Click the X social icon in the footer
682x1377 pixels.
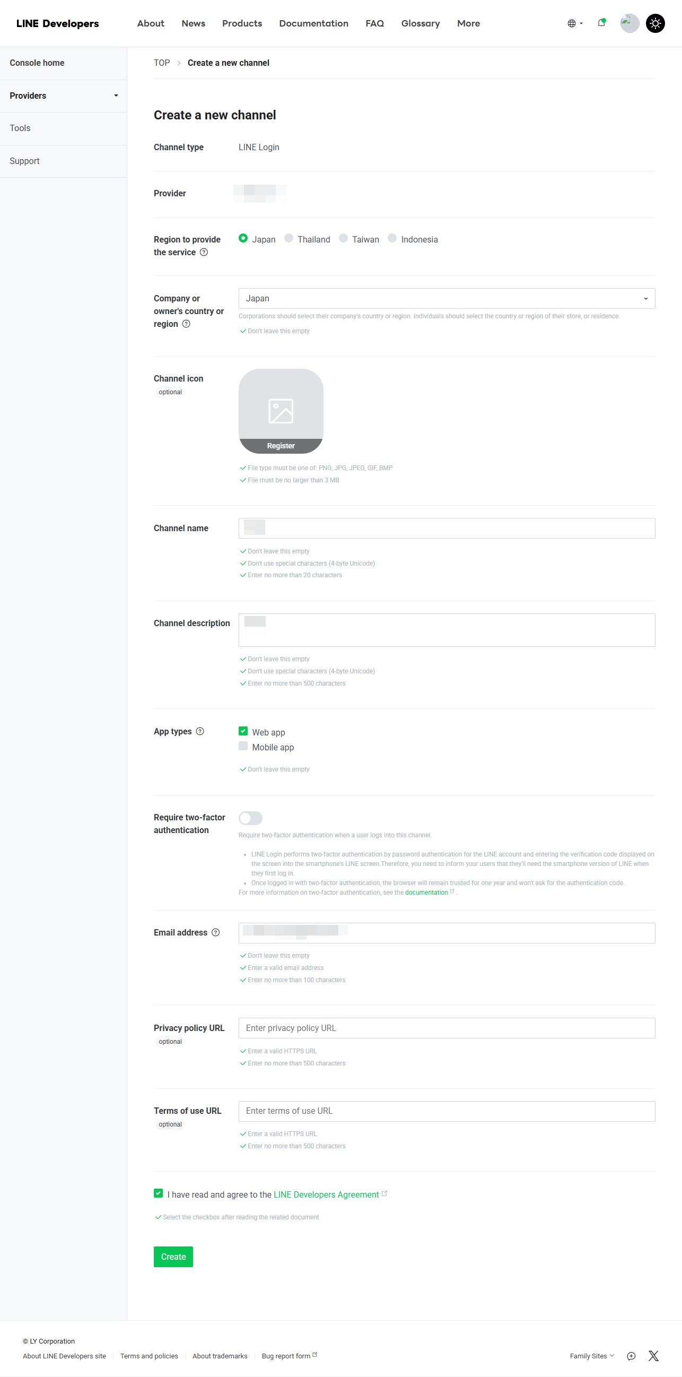click(653, 1356)
